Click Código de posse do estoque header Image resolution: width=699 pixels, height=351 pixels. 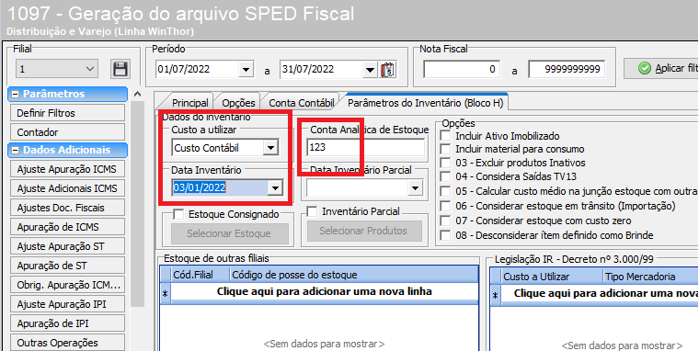click(x=353, y=276)
